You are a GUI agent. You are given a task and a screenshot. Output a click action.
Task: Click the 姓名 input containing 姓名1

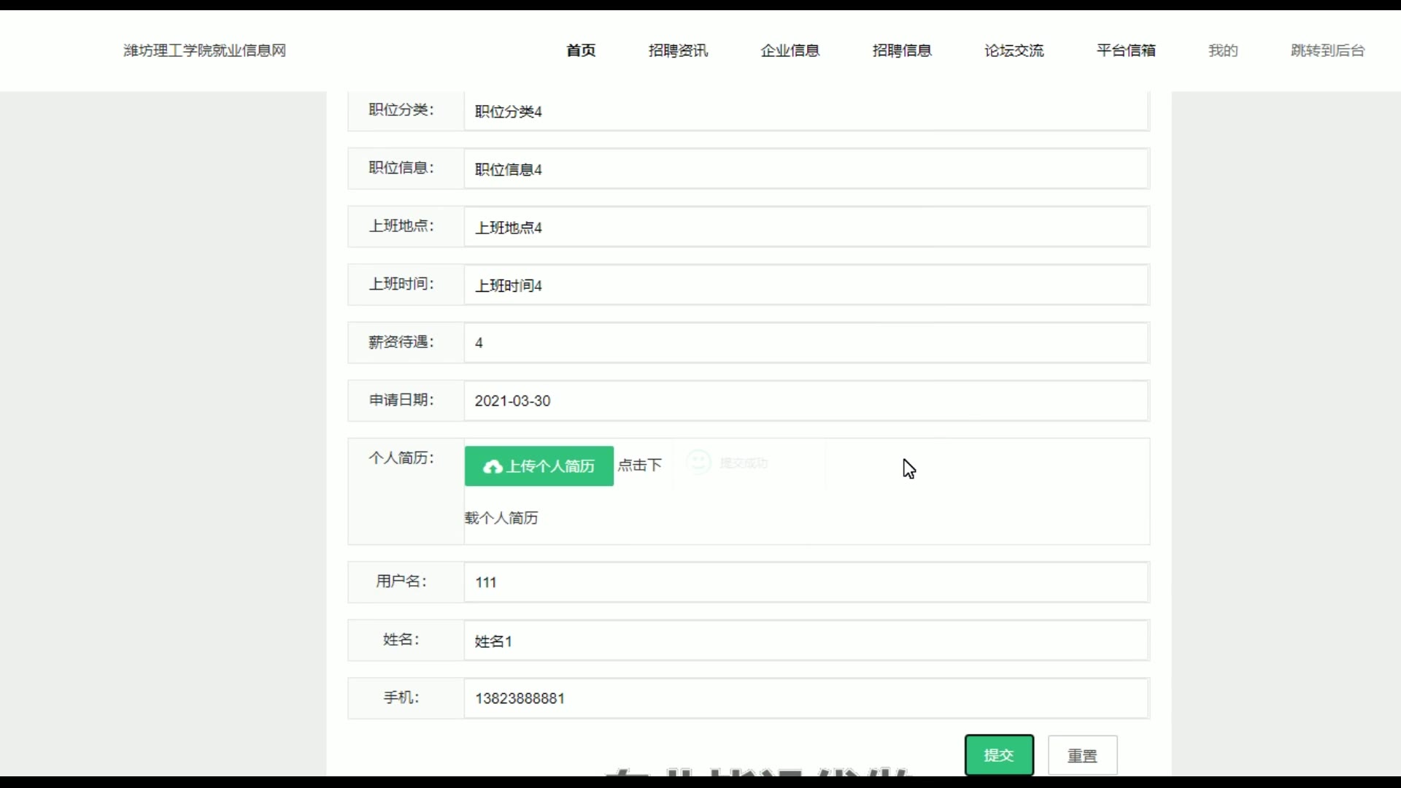coord(806,641)
